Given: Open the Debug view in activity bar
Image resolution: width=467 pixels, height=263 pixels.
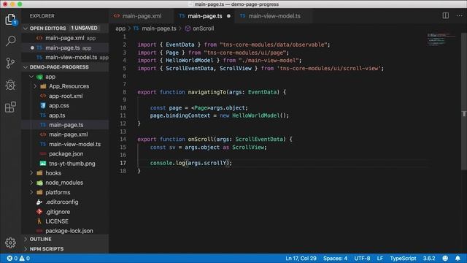Looking at the screenshot, I should point(10,85).
